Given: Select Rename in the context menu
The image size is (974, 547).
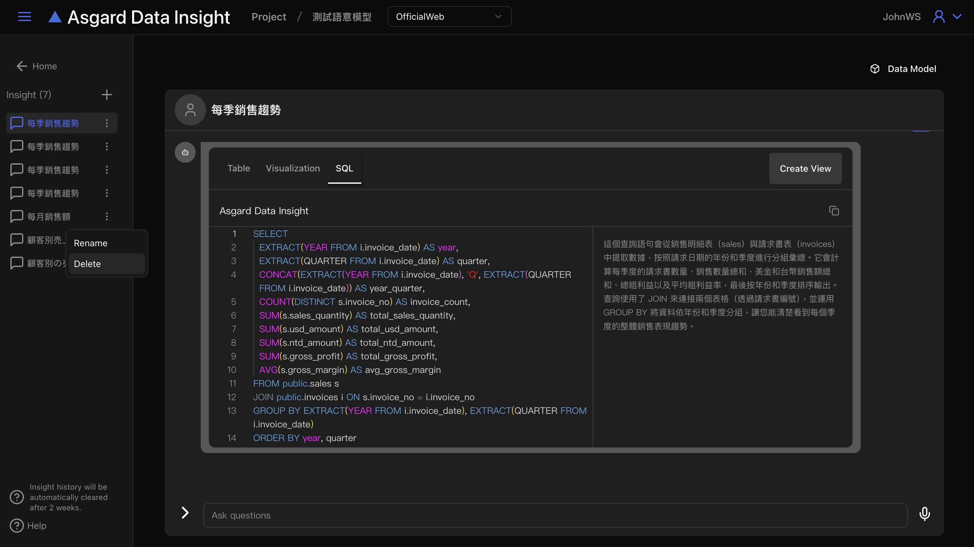Looking at the screenshot, I should [91, 243].
